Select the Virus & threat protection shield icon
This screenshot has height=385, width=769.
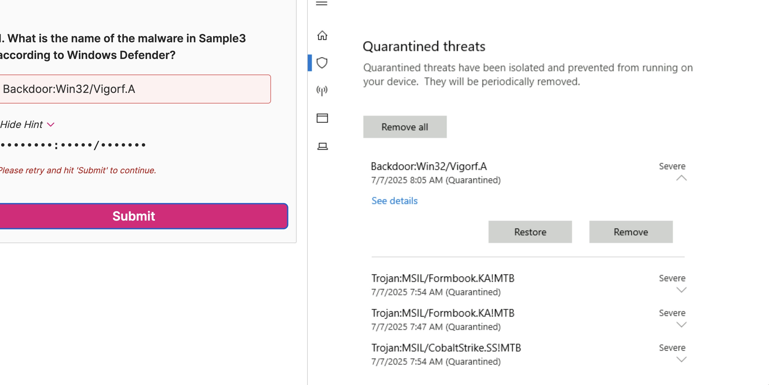tap(322, 63)
